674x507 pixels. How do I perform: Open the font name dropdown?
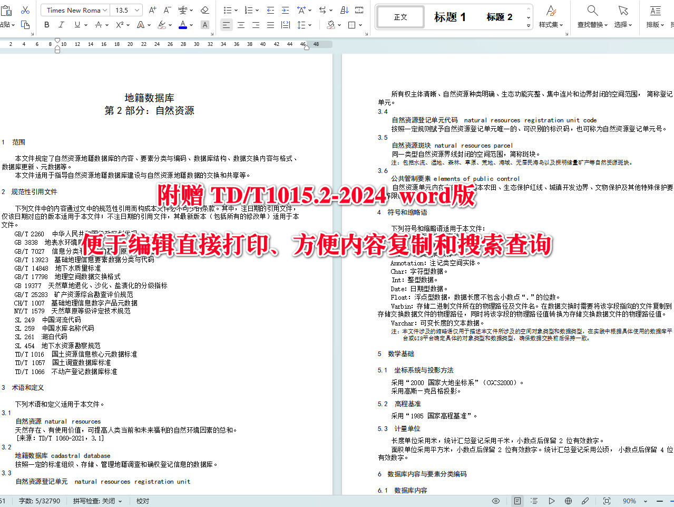(x=75, y=10)
